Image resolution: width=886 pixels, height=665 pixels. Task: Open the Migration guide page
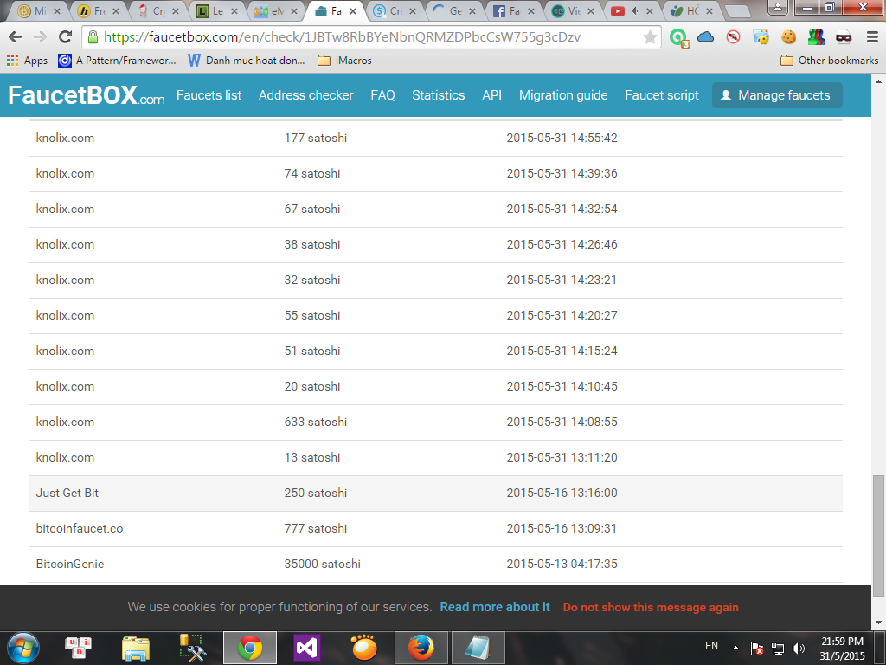[563, 95]
